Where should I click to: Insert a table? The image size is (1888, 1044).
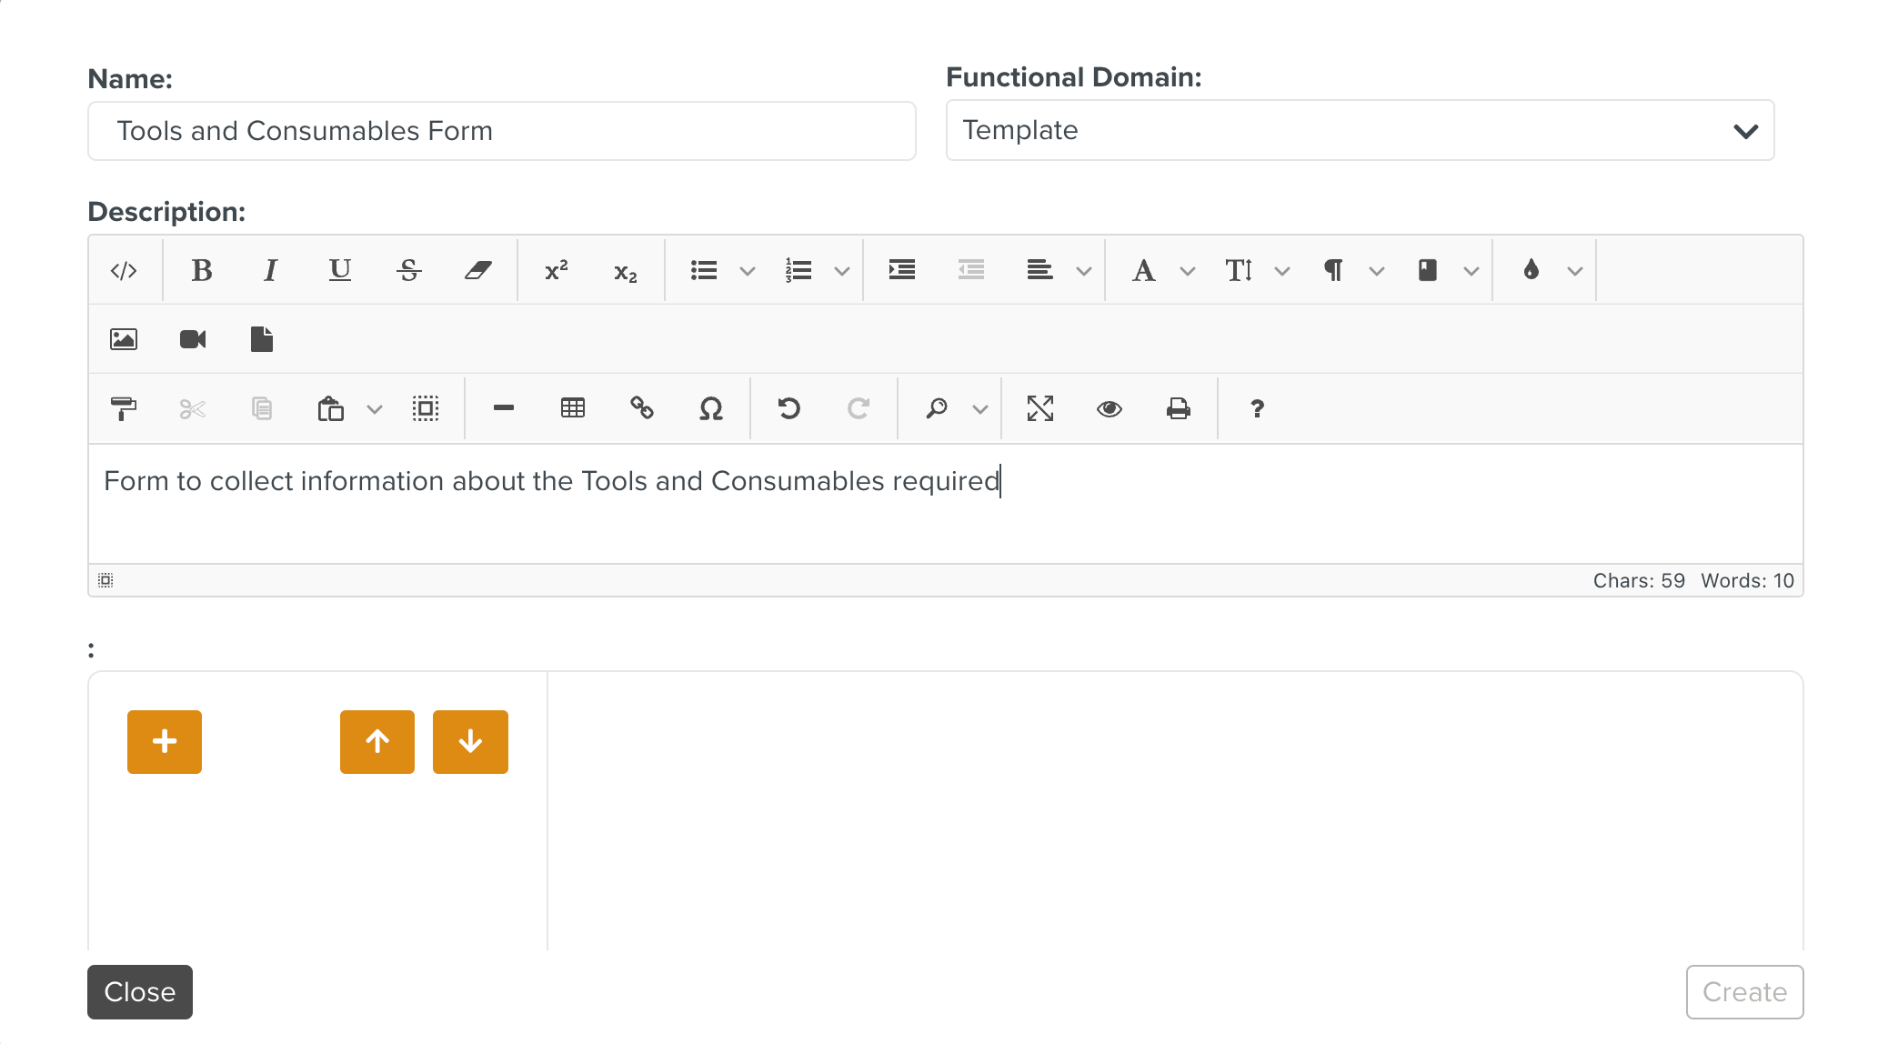click(x=573, y=408)
